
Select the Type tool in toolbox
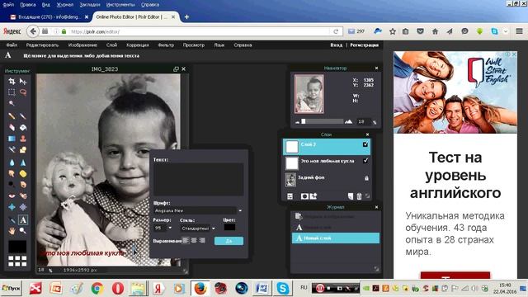point(23,220)
